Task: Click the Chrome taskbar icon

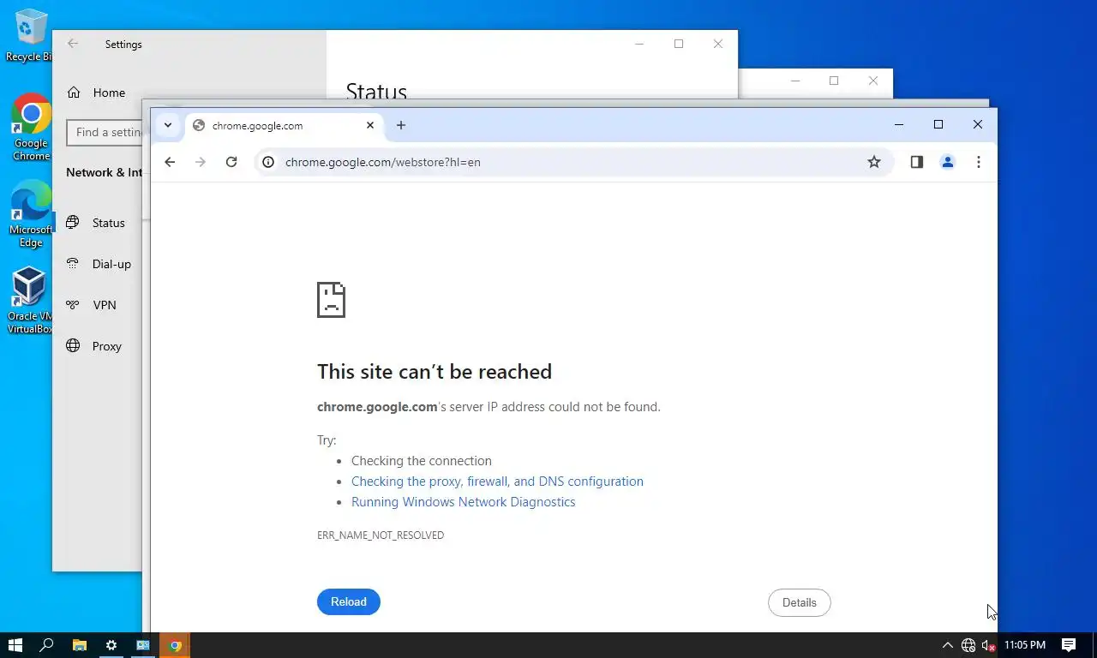Action: [x=175, y=645]
